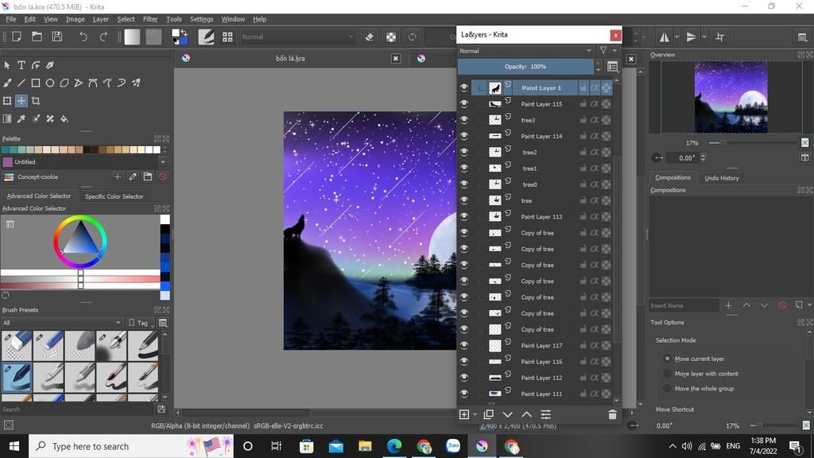Open the Settings menu

[x=201, y=19]
